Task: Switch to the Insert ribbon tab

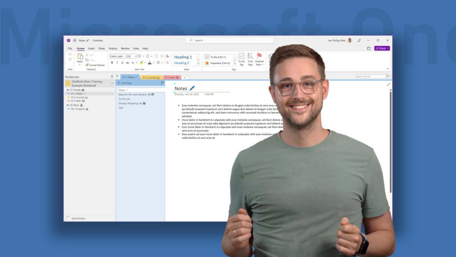Action: click(91, 48)
